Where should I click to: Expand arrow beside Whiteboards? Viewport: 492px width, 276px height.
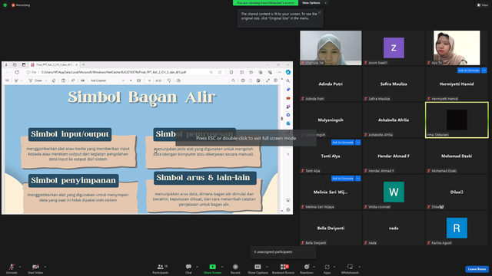[359, 267]
